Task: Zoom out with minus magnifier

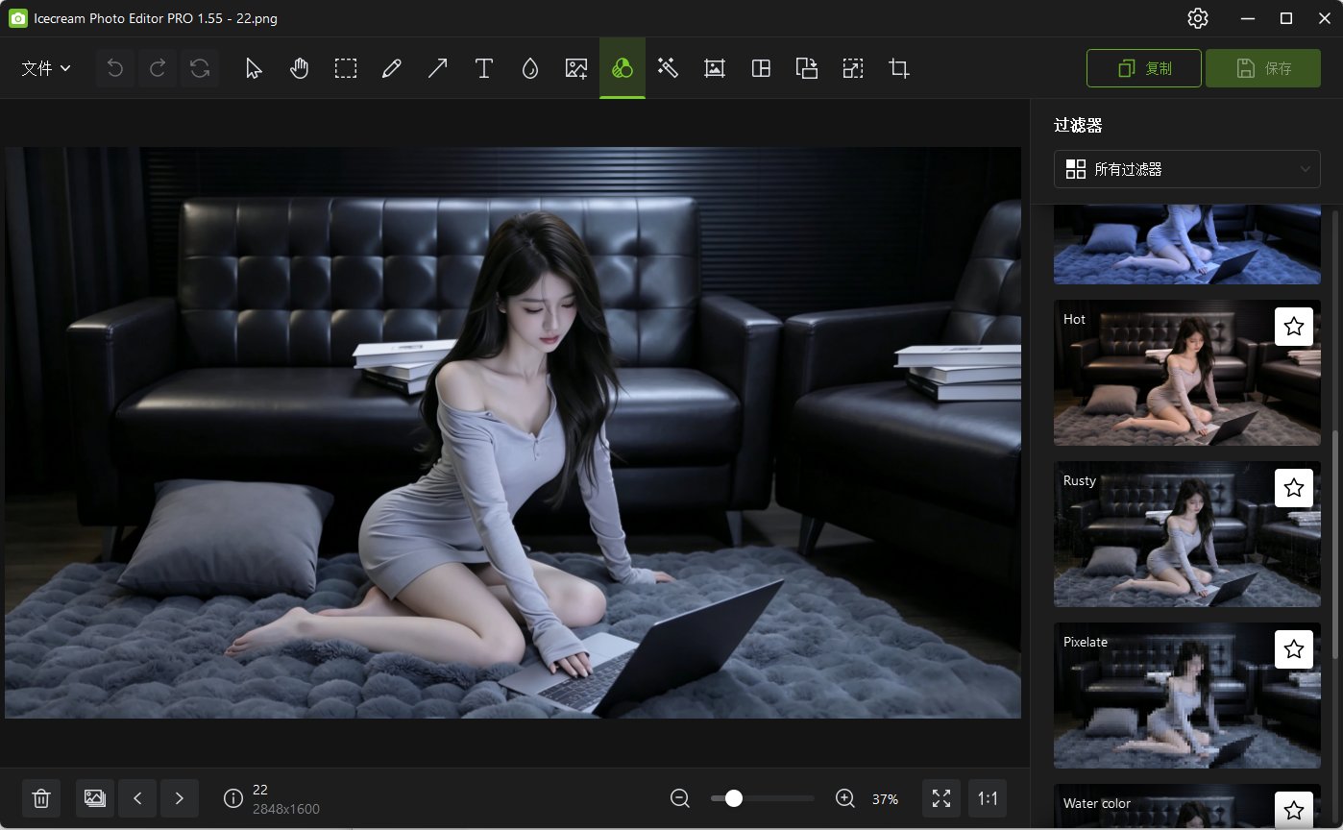Action: pyautogui.click(x=680, y=798)
